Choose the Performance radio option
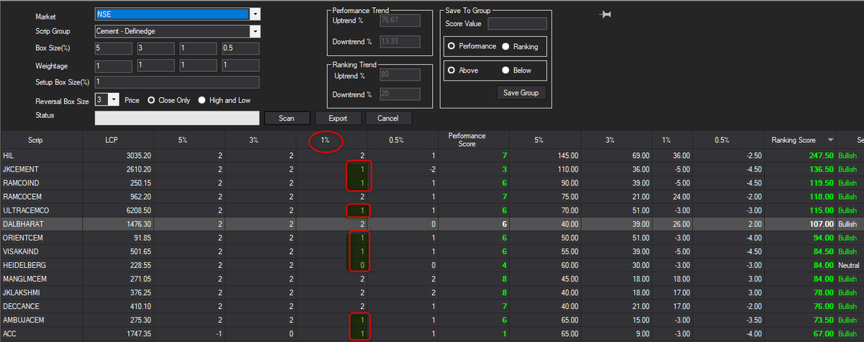The height and width of the screenshot is (342, 864). (x=451, y=46)
